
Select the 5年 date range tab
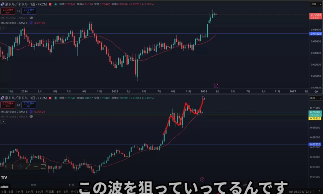[66, 192]
